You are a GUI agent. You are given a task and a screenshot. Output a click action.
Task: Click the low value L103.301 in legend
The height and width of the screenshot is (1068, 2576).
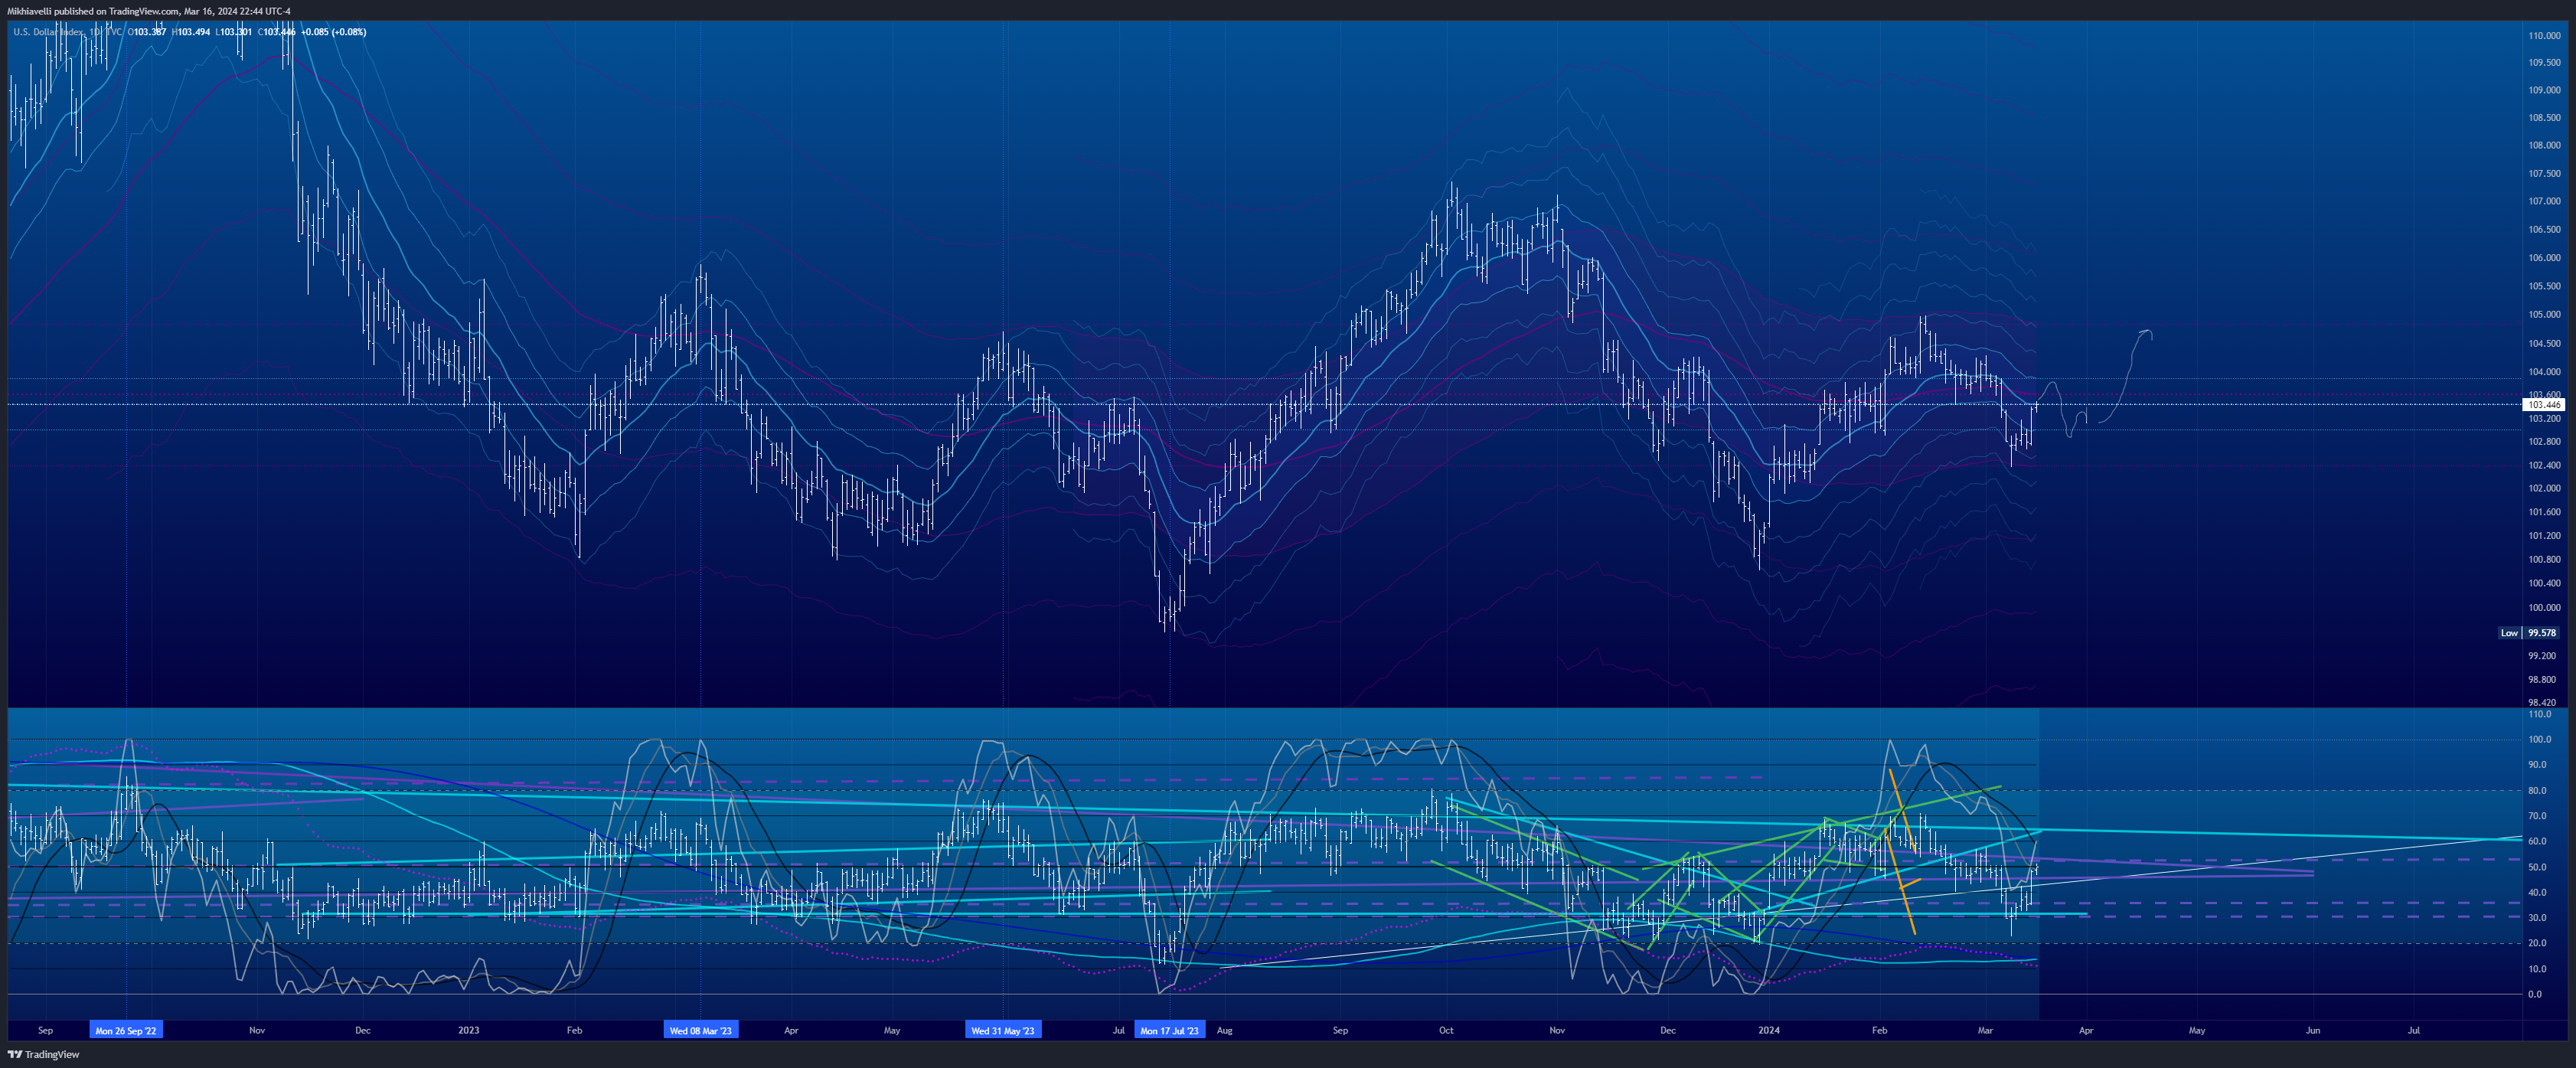pos(233,32)
